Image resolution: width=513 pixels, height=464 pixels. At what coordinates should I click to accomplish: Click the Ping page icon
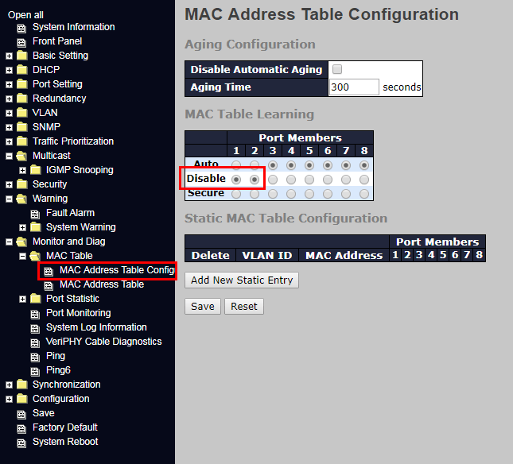[35, 358]
